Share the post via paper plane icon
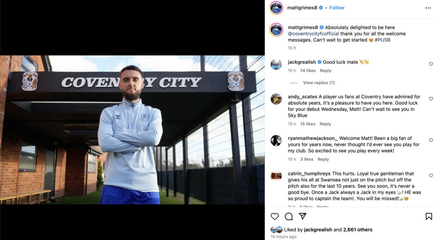The width and height of the screenshot is (435, 240). (x=302, y=216)
